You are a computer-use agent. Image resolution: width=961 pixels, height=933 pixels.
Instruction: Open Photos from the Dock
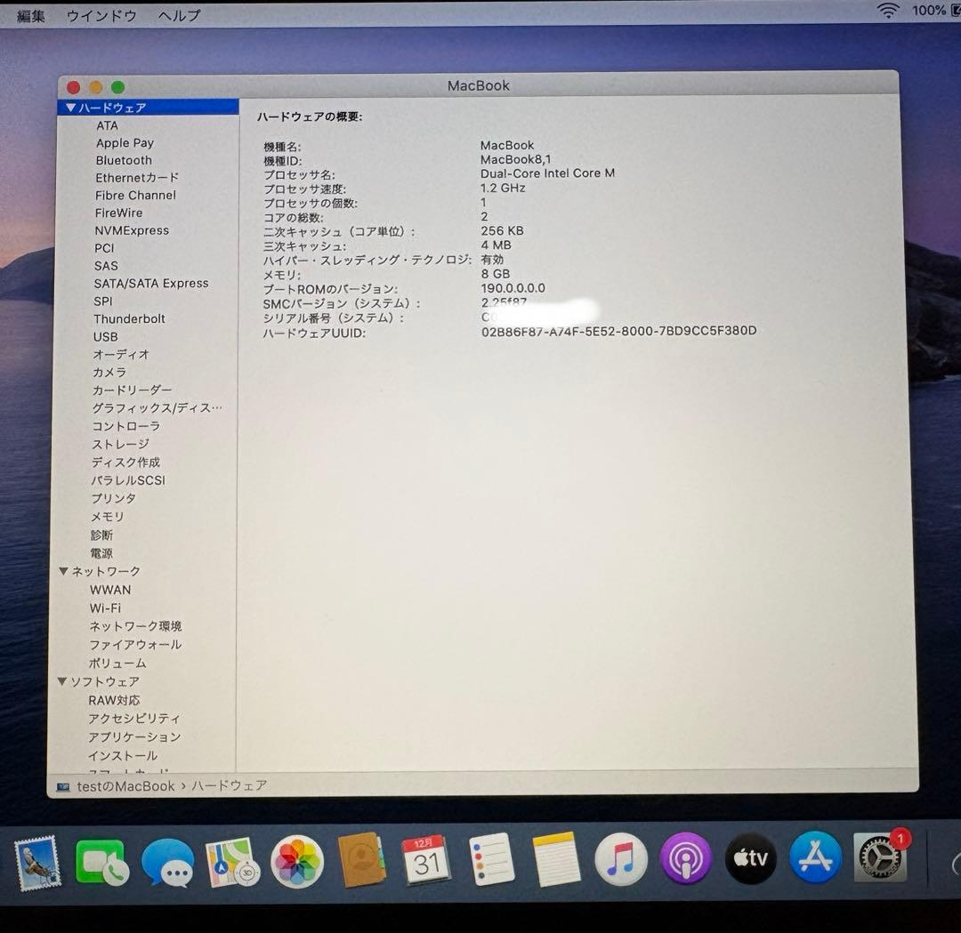[297, 859]
